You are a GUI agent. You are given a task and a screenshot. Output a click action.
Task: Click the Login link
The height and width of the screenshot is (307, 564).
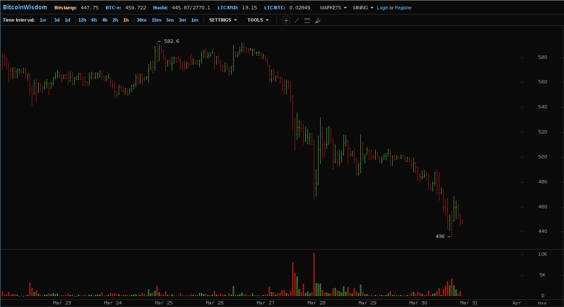[382, 8]
